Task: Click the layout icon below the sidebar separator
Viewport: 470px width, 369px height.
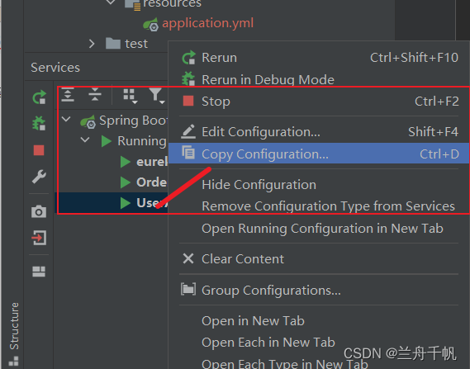Action: (x=39, y=272)
